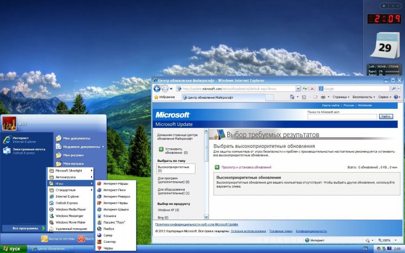Open the Косынка solitaire game
The width and height of the screenshot is (405, 253).
pos(116,216)
